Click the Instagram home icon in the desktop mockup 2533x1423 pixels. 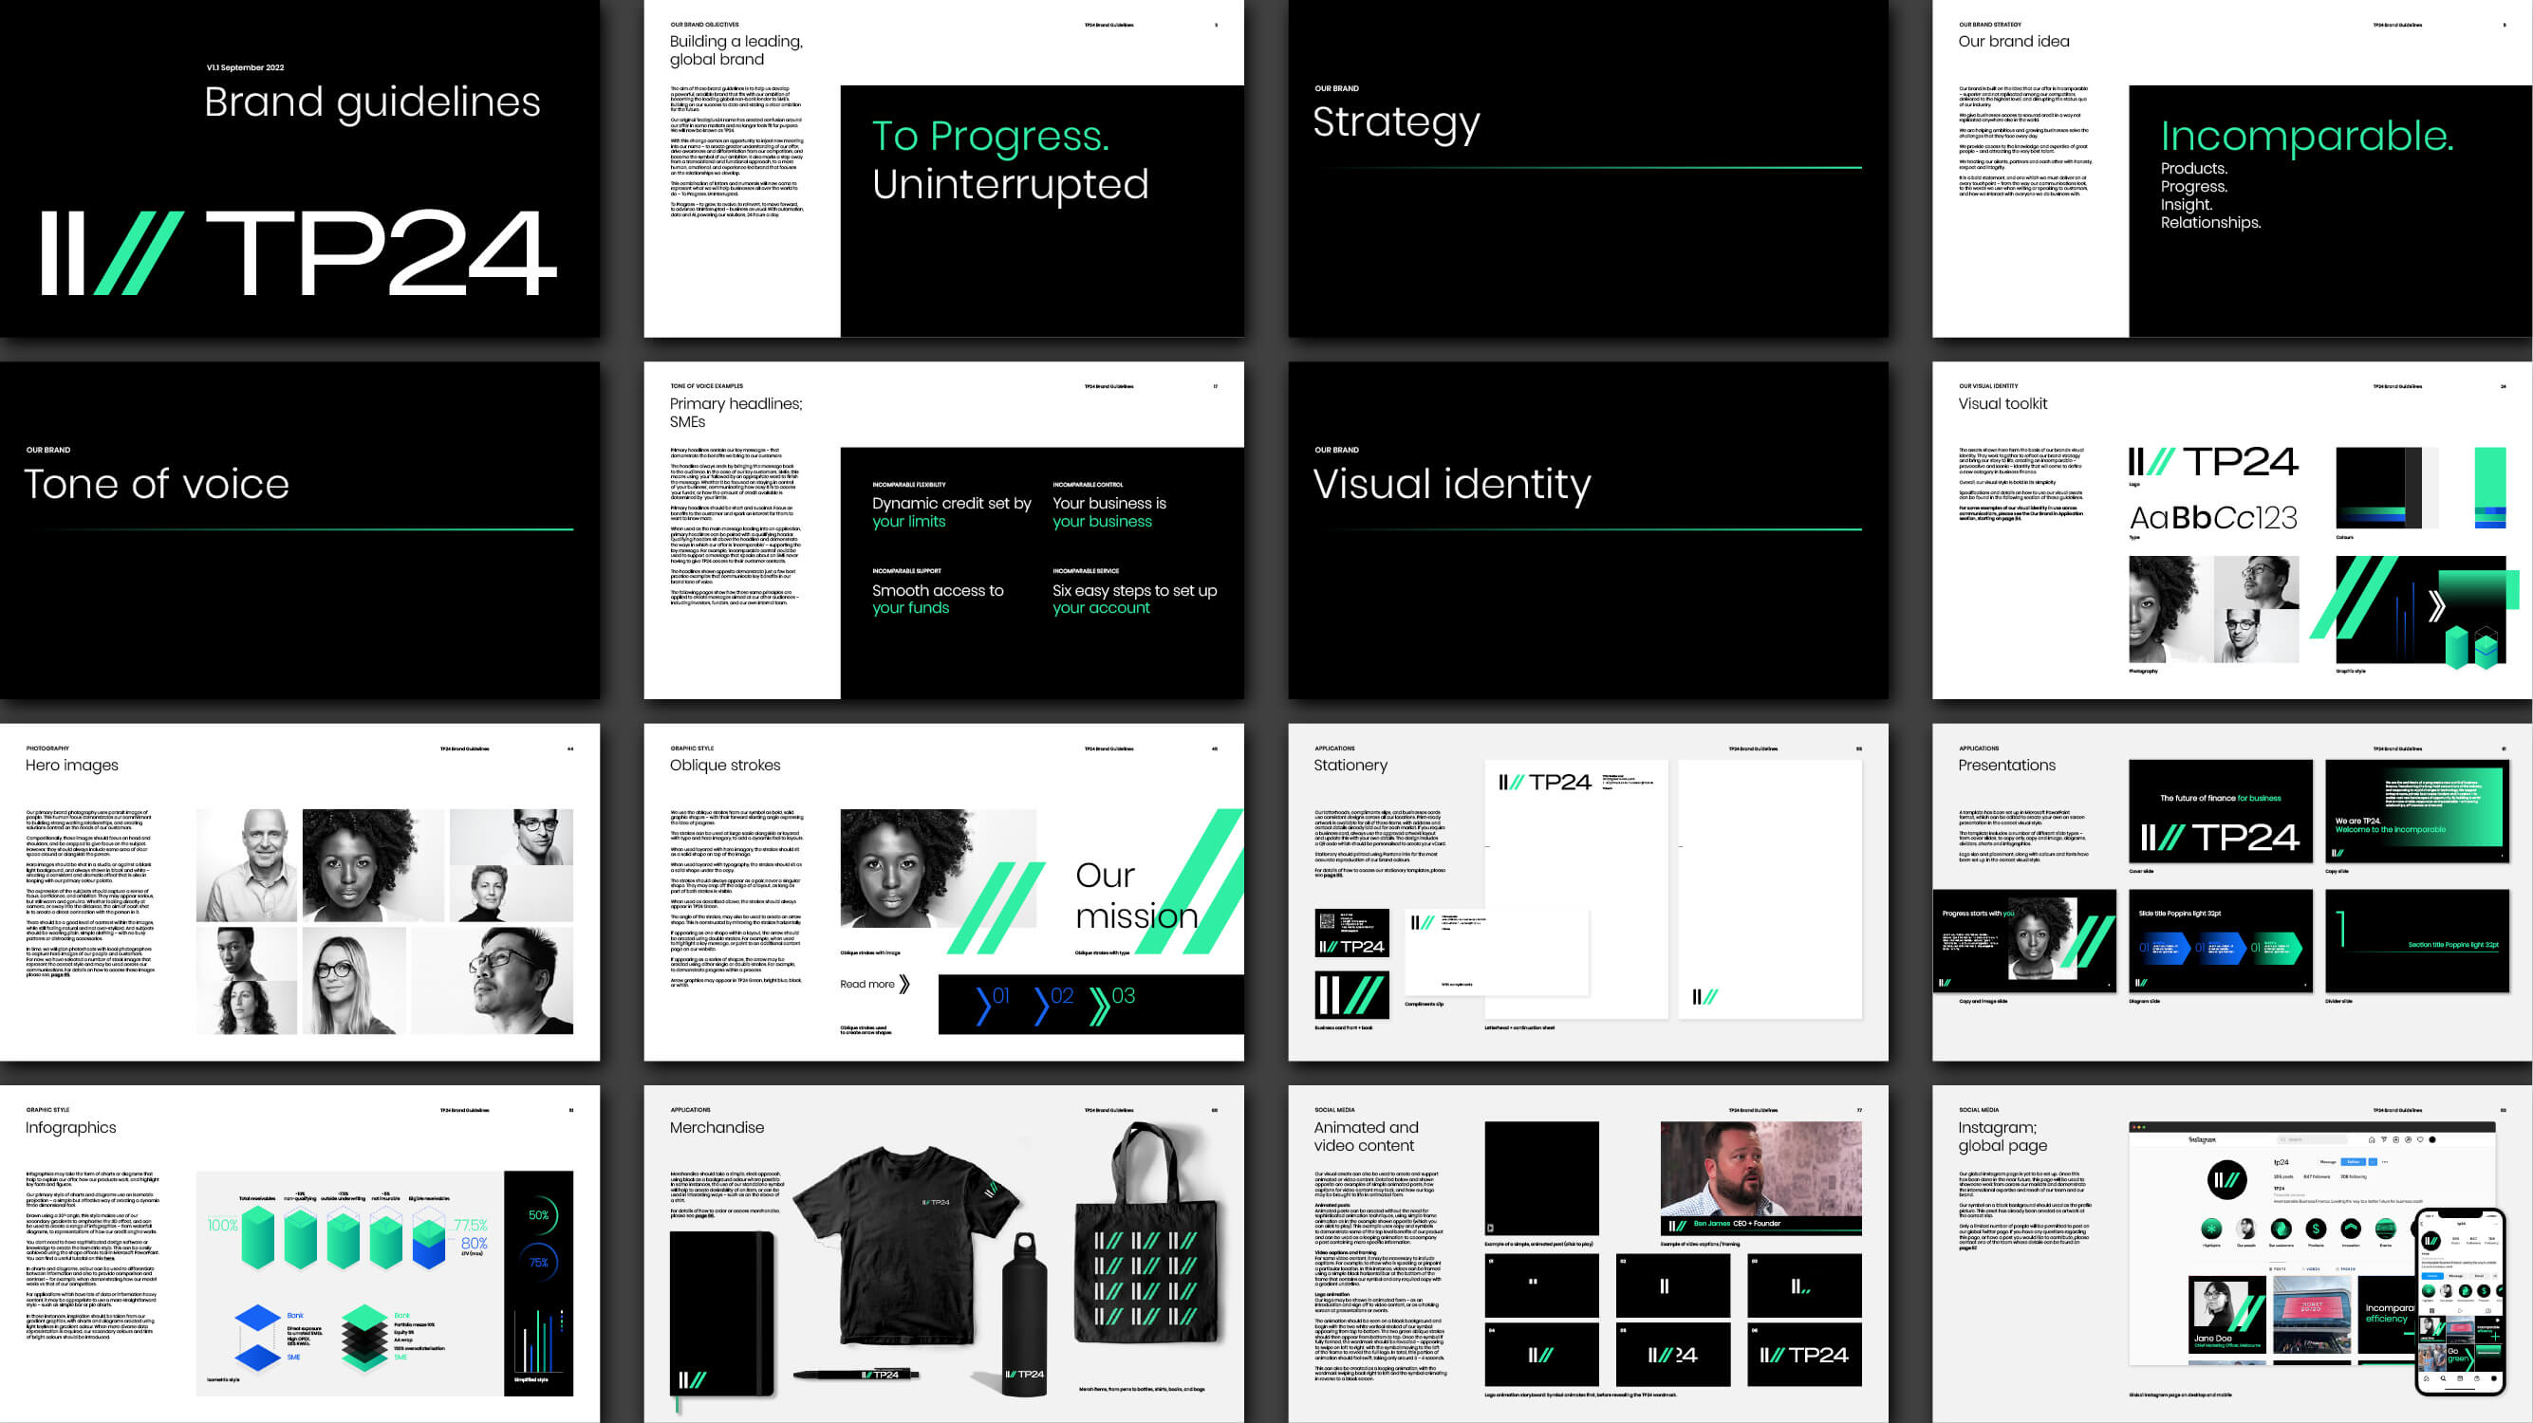[2372, 1141]
